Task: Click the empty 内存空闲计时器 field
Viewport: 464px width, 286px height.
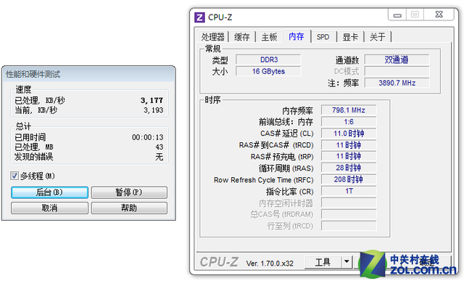Action: [x=349, y=203]
